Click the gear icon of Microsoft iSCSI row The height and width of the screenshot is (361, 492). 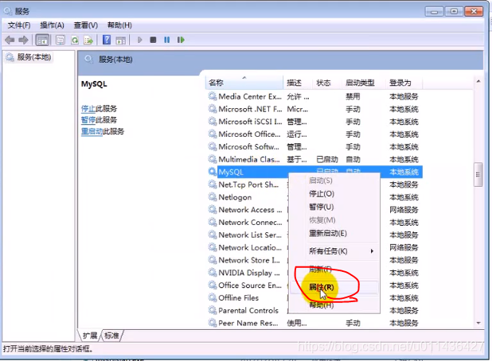(x=213, y=122)
